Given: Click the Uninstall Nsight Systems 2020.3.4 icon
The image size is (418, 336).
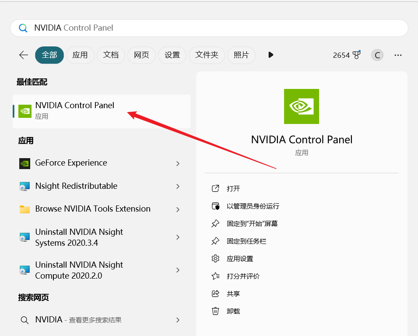Looking at the screenshot, I should pos(25,237).
